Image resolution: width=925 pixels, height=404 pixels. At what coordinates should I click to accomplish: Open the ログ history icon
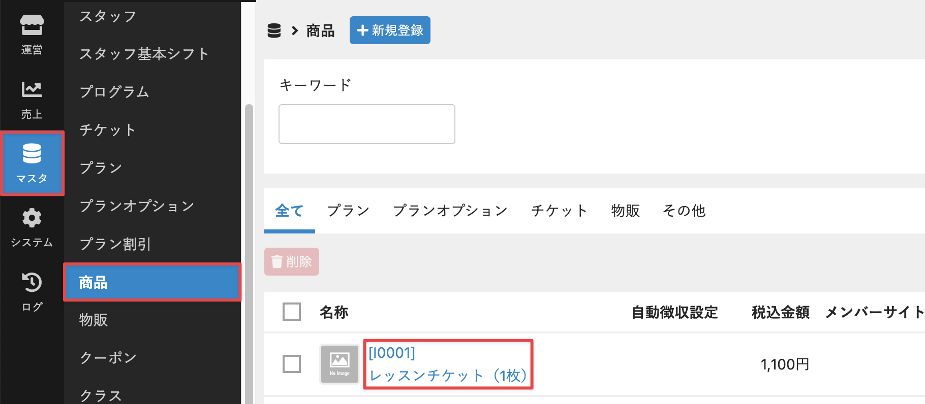[x=32, y=291]
